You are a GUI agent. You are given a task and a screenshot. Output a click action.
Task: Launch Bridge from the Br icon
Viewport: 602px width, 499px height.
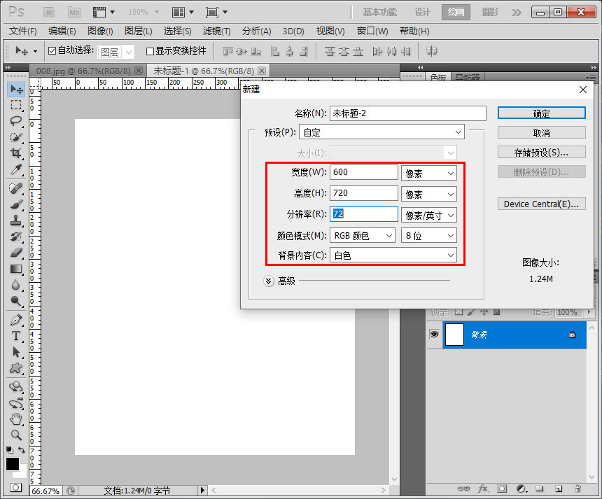49,13
